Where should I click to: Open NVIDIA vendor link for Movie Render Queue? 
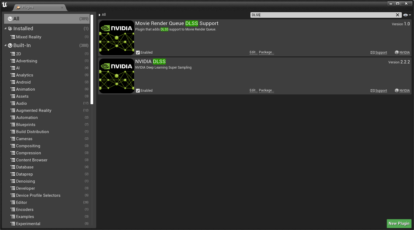point(404,53)
